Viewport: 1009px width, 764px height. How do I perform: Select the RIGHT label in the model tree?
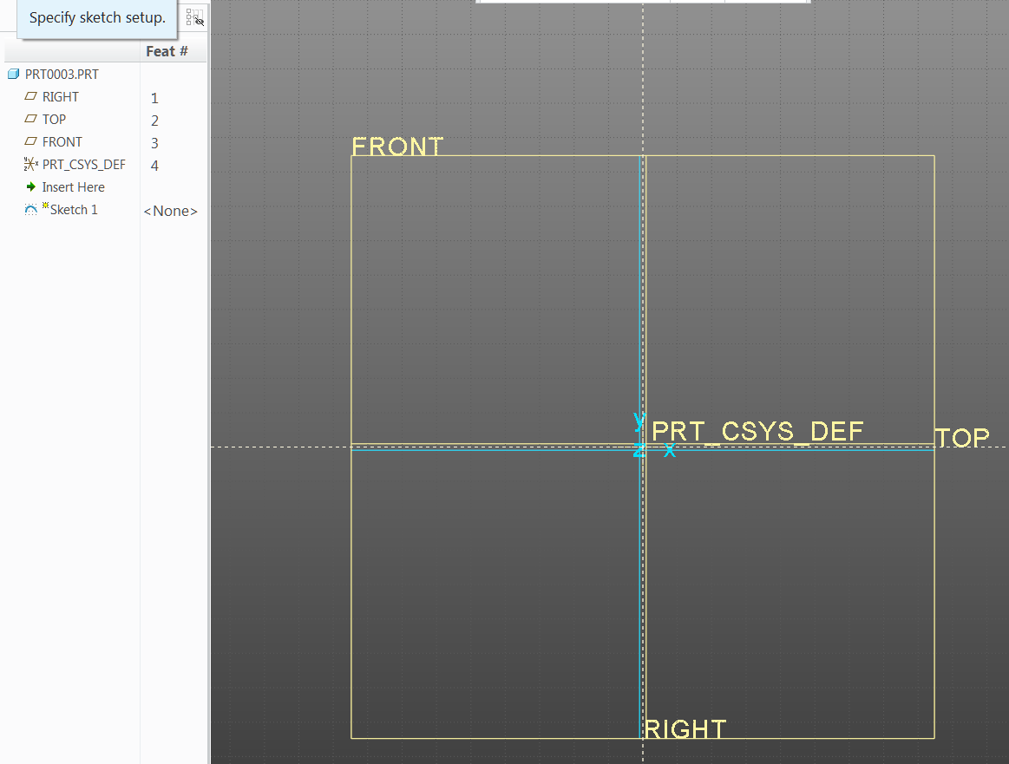click(61, 96)
